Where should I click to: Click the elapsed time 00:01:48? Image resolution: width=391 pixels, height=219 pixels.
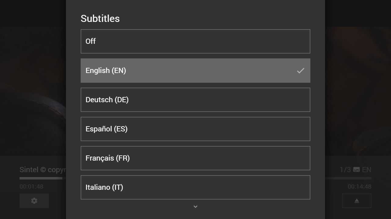[x=31, y=186]
